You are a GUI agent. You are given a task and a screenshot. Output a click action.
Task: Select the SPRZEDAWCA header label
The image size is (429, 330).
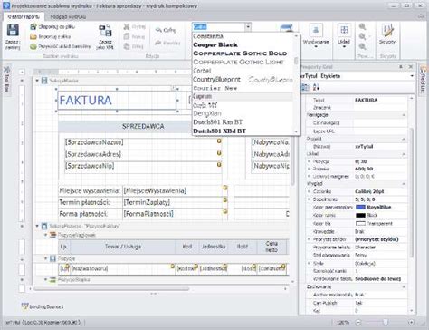coord(143,126)
